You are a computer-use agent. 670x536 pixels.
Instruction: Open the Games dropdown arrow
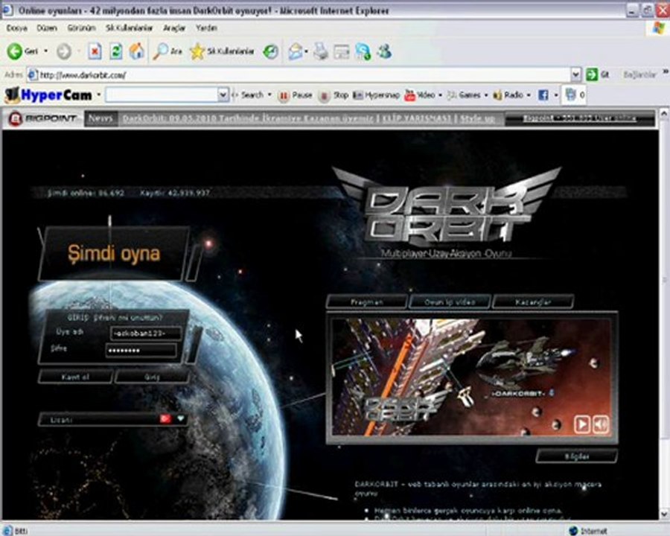(x=486, y=95)
